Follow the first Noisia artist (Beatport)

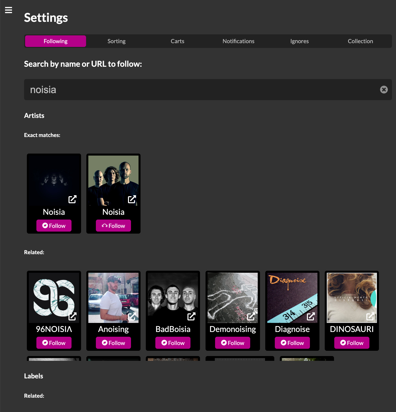click(54, 226)
